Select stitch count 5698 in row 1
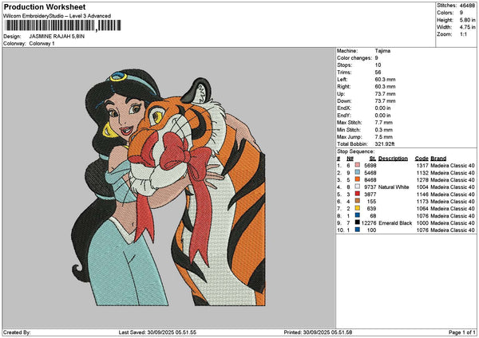The image size is (479, 338). point(370,165)
